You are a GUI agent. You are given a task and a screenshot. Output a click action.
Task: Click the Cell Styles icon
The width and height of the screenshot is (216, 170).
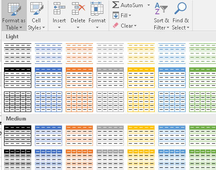point(37,8)
